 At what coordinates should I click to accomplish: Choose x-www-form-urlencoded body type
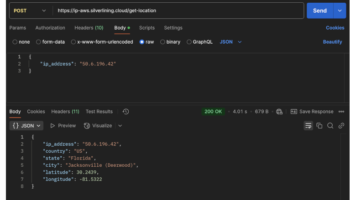(x=73, y=42)
